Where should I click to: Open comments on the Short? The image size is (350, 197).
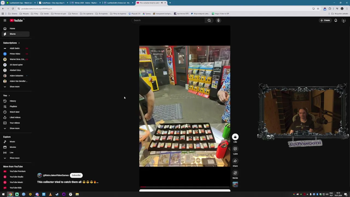[x=235, y=149]
